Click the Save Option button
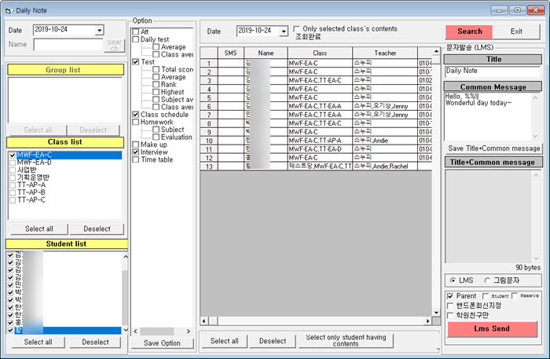The height and width of the screenshot is (359, 550). [x=162, y=343]
